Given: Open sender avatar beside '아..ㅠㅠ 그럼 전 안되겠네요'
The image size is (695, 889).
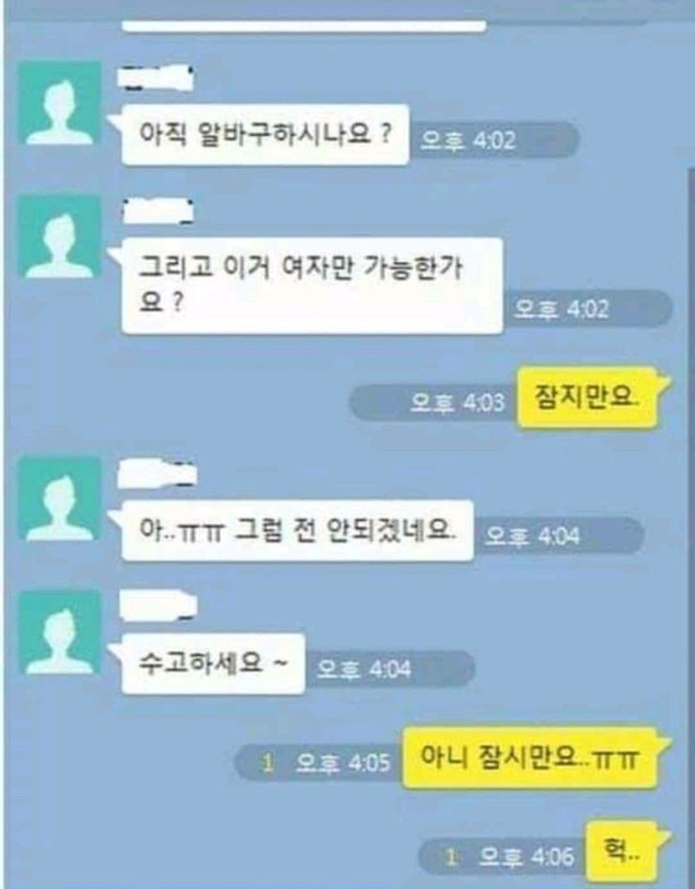Looking at the screenshot, I should (60, 499).
